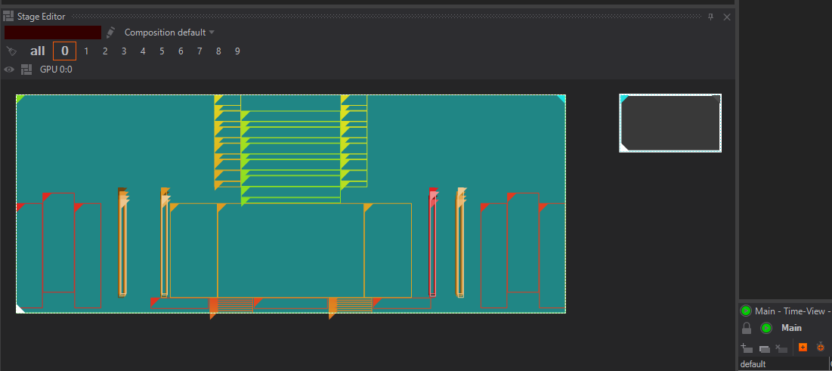Click the GPU 0:0 label
This screenshot has width=832, height=371.
coord(56,70)
